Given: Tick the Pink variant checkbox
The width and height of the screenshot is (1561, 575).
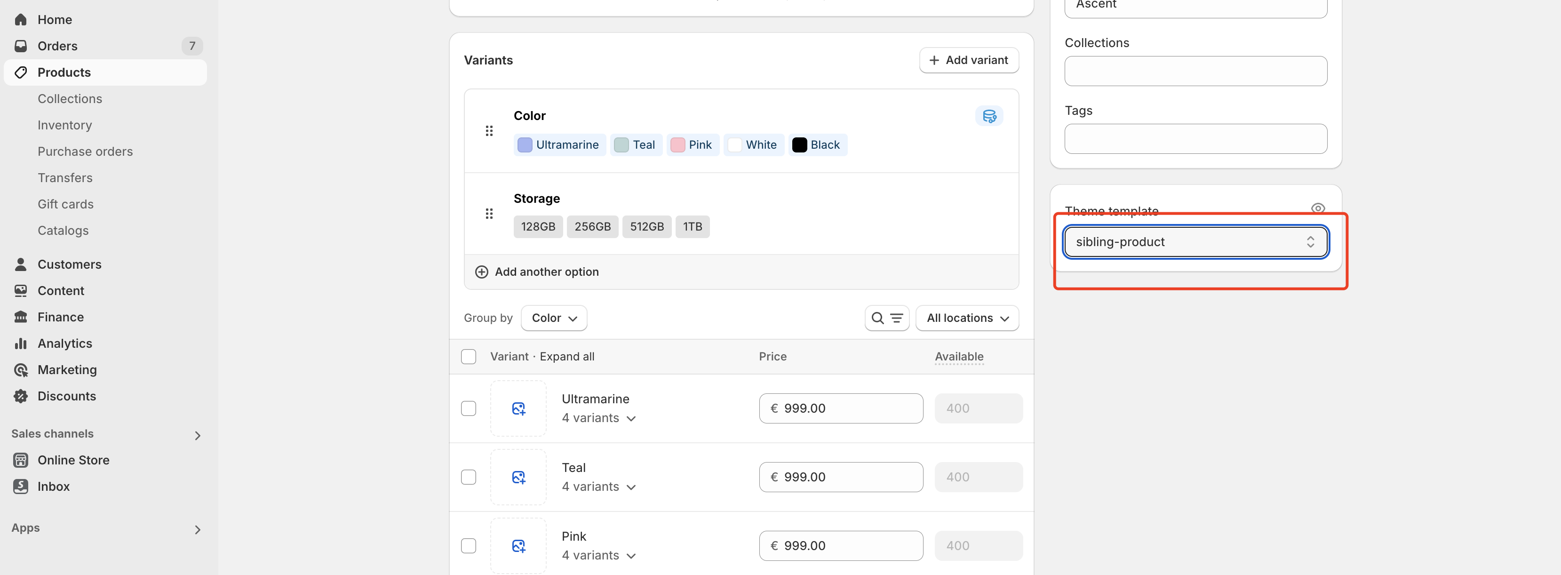Looking at the screenshot, I should tap(469, 545).
